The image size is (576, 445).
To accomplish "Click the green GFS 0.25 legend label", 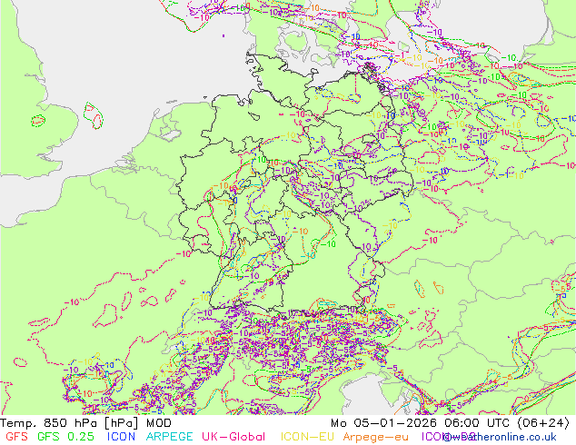I will pos(65,437).
